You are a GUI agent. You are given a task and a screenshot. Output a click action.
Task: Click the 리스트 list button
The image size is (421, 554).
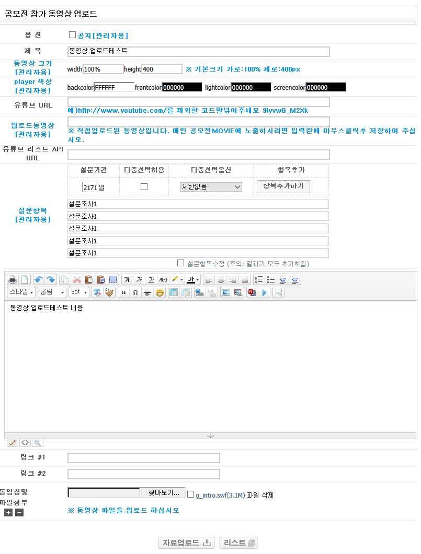(238, 543)
